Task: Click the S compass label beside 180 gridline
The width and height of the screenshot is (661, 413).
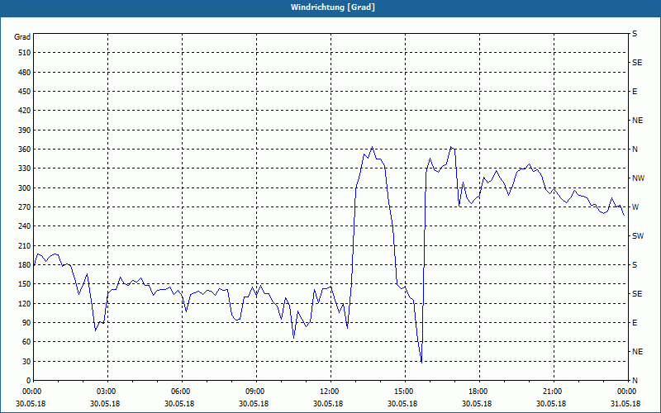Action: [x=635, y=265]
